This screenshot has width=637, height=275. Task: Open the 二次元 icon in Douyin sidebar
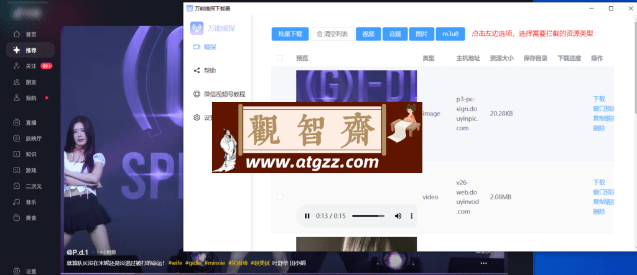click(17, 186)
